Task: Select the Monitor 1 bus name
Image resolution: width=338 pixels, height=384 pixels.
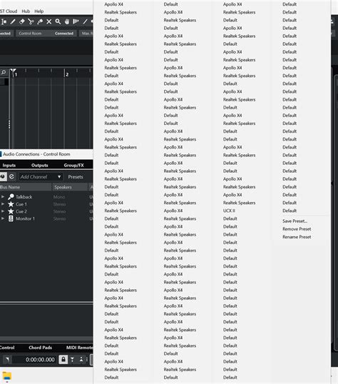Action: pyautogui.click(x=25, y=218)
